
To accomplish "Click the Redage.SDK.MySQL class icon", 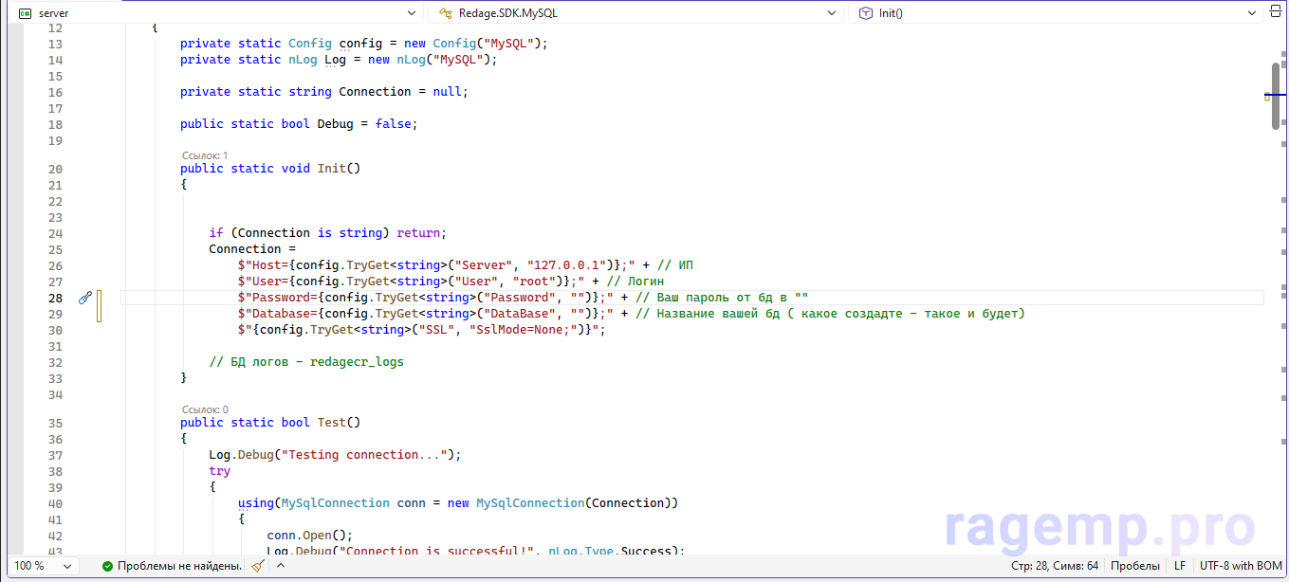I will coord(445,13).
